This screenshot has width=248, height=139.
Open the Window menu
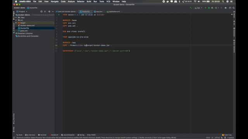116,2
